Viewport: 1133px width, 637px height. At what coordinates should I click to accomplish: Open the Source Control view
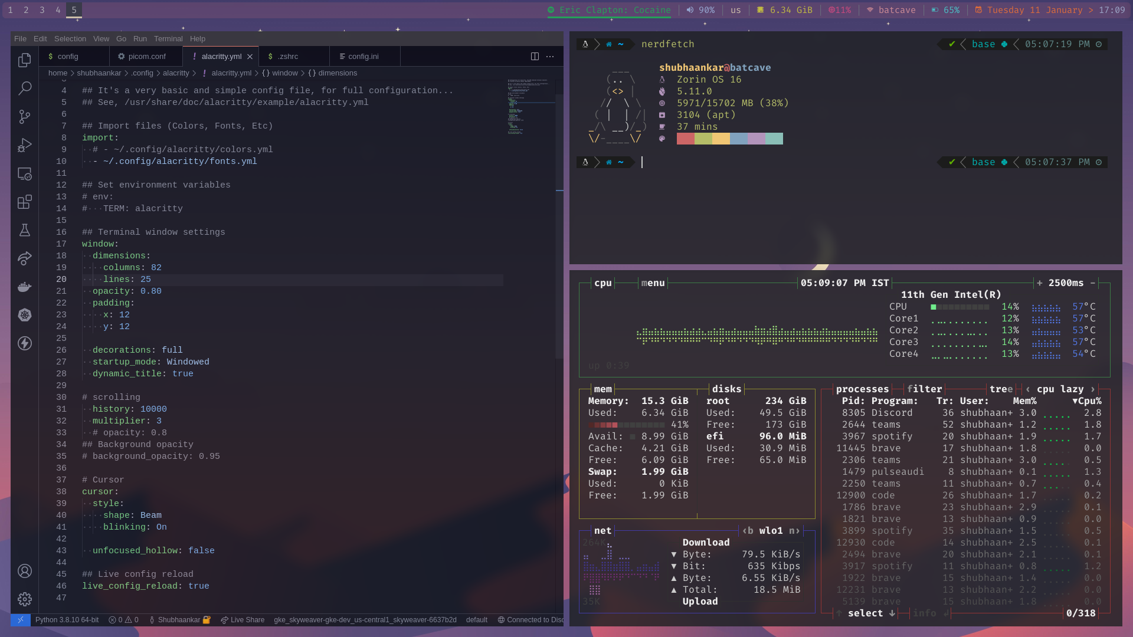(25, 117)
